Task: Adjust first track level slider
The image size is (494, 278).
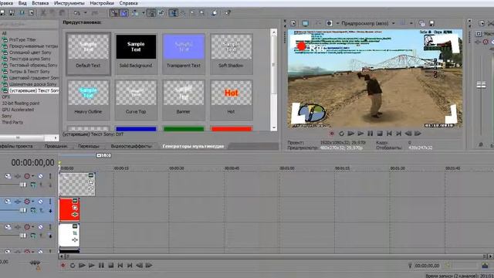Action: pos(22,185)
